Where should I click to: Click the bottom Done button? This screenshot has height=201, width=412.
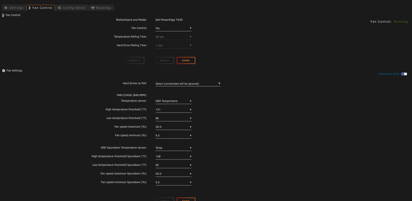pos(186,199)
